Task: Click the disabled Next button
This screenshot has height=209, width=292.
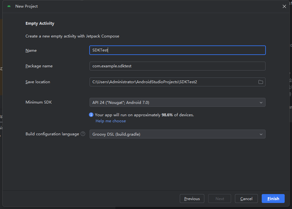Action: click(220, 199)
